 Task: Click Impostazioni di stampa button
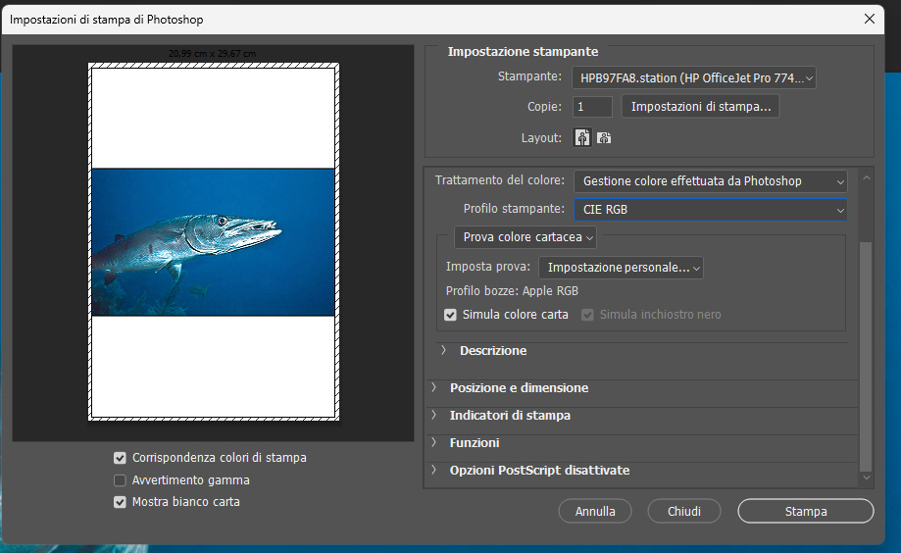click(x=700, y=106)
